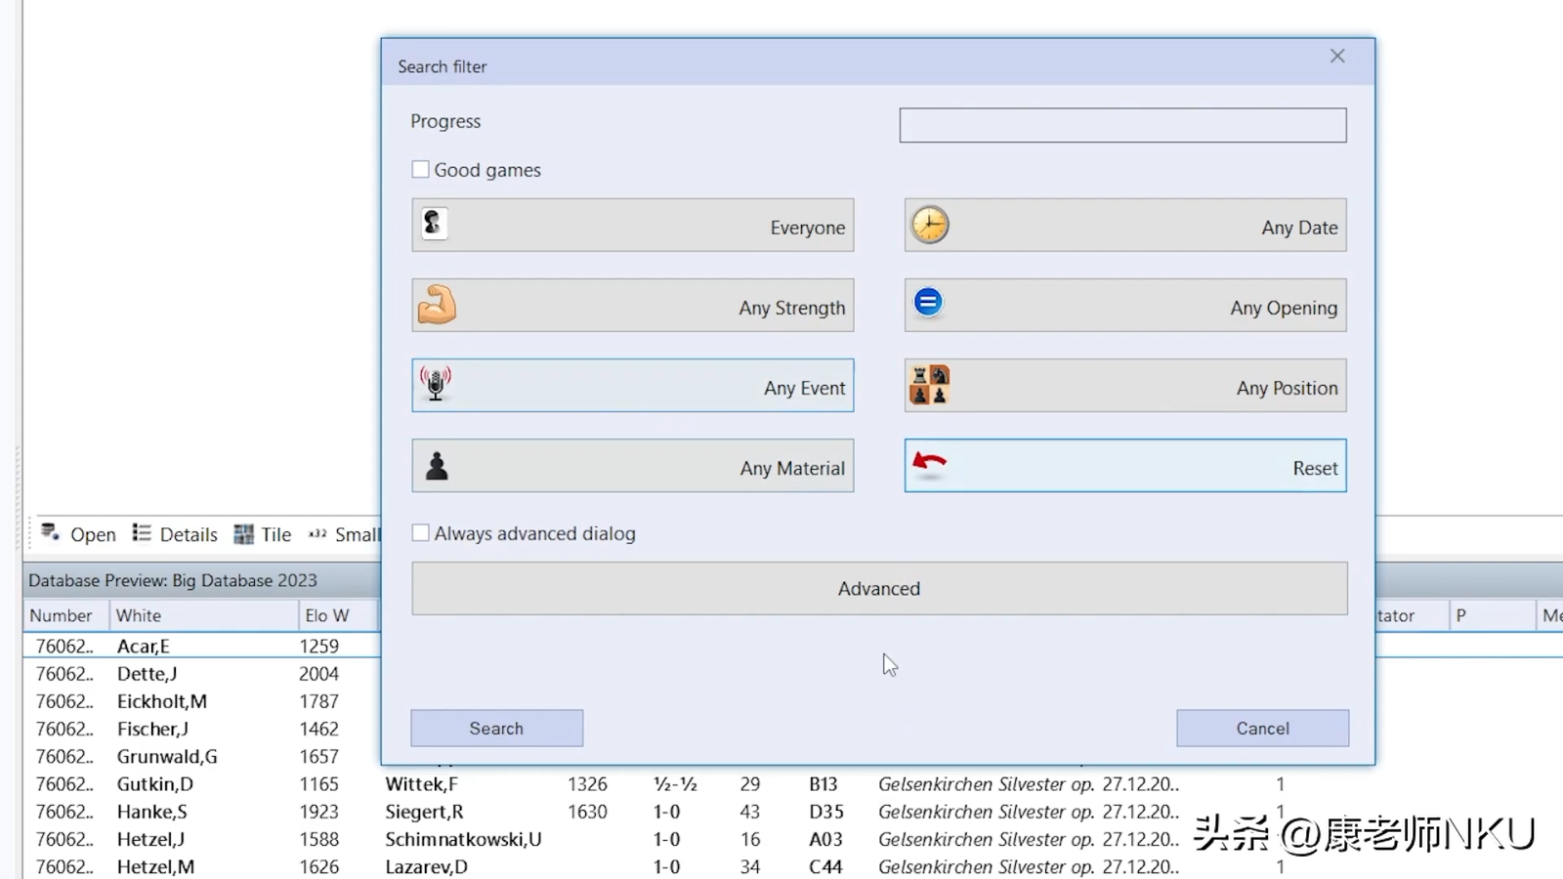Switch to Details view in toolbar
The height and width of the screenshot is (879, 1563).
[176, 534]
